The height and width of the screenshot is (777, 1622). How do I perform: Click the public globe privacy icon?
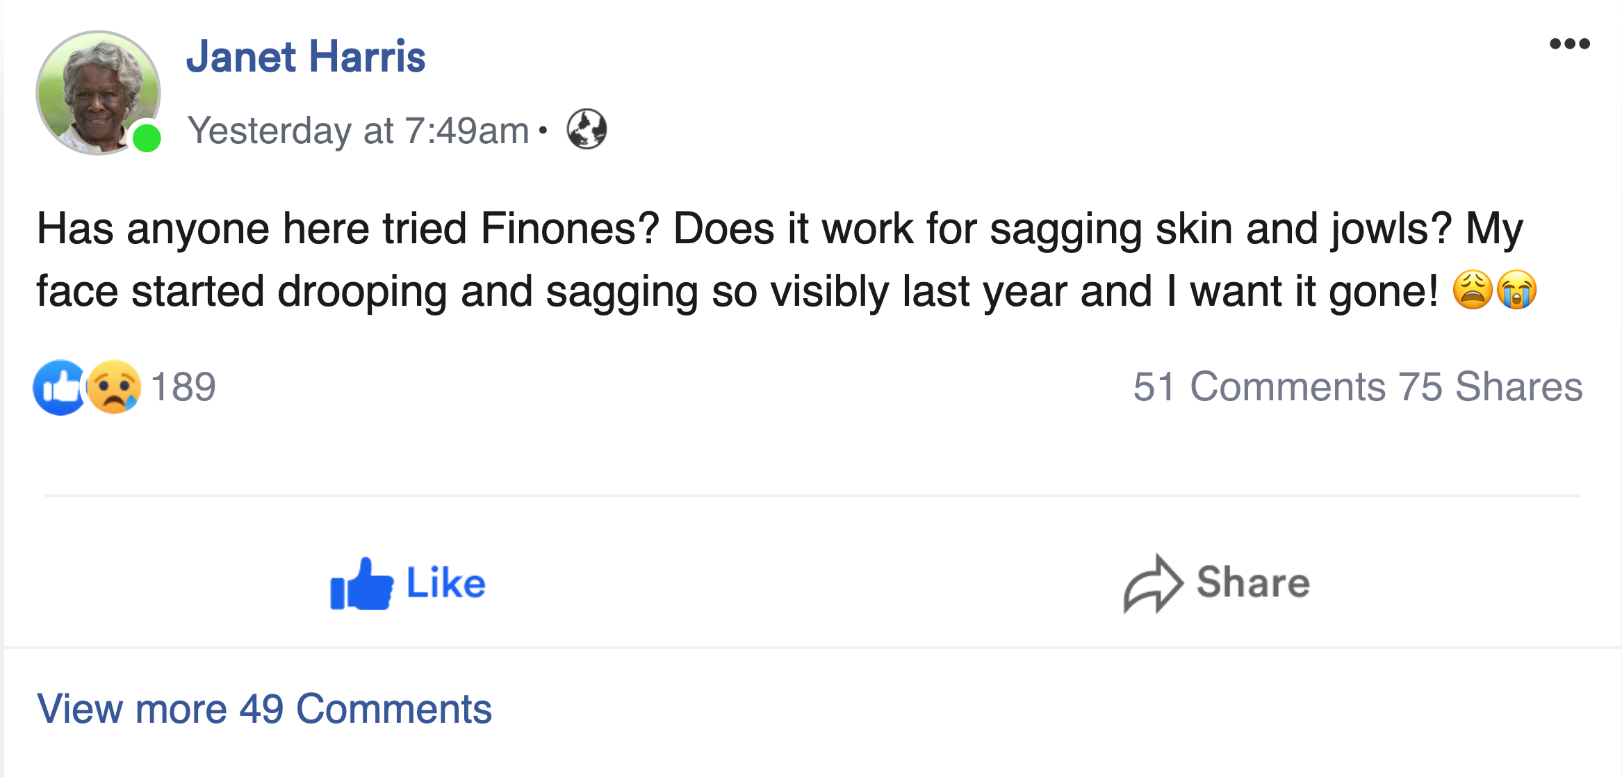coord(587,129)
